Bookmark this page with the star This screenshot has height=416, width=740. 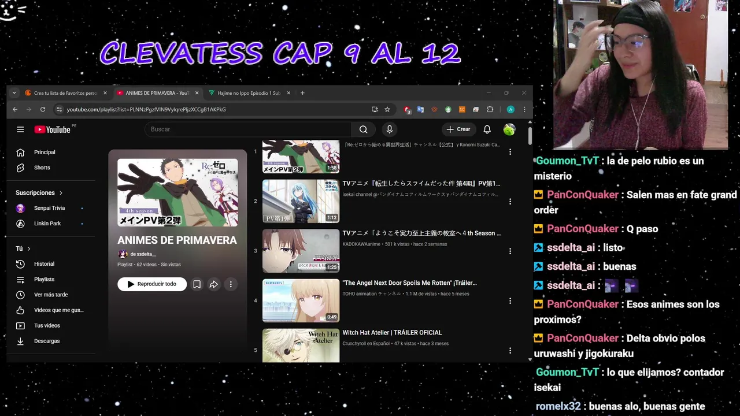(387, 109)
